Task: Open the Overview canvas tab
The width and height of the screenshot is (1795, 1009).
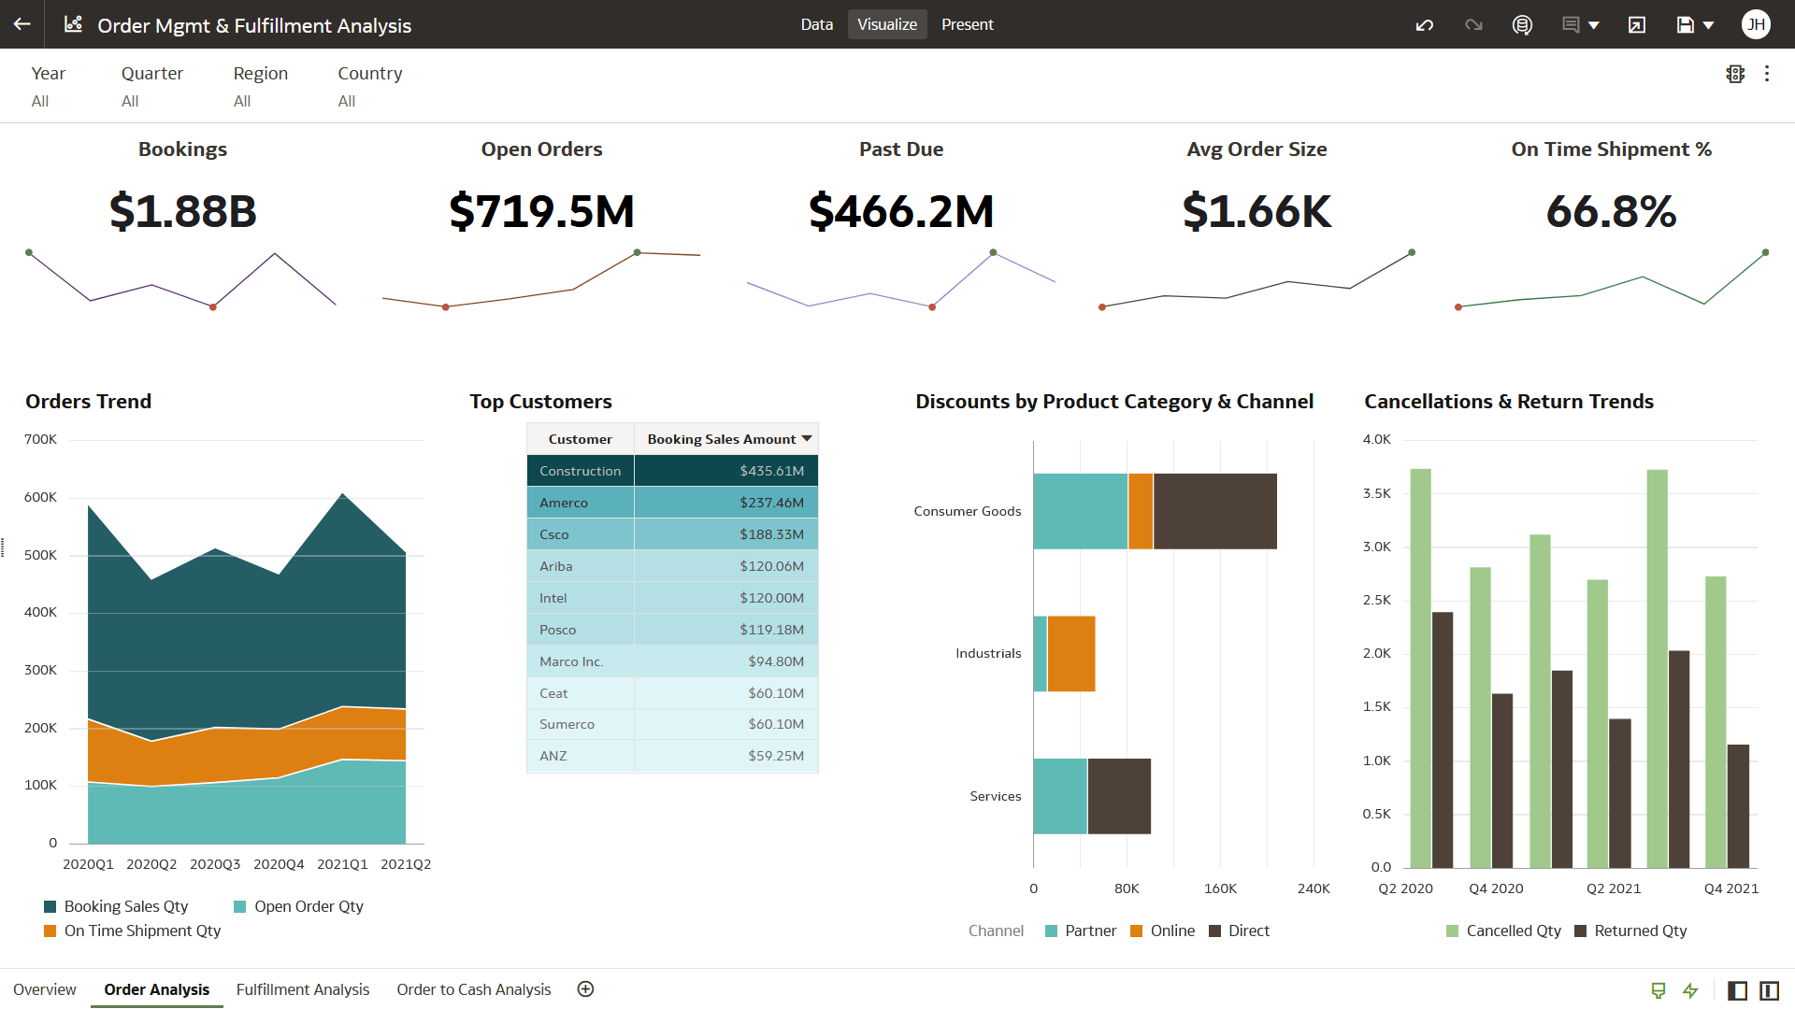Action: click(x=45, y=988)
